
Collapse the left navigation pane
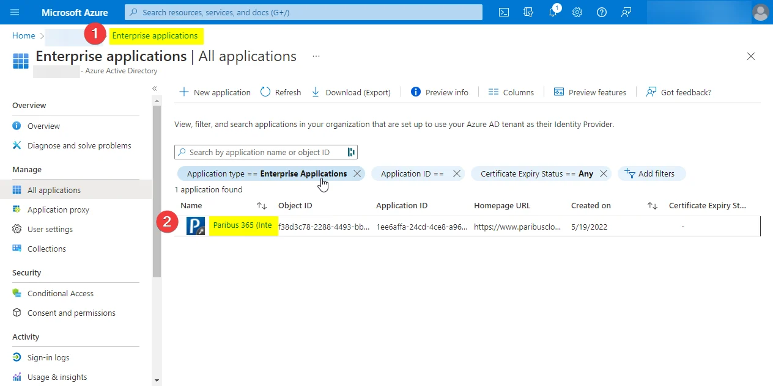coord(155,89)
